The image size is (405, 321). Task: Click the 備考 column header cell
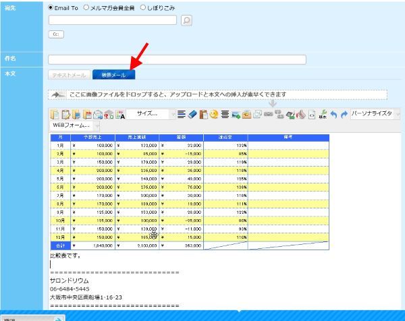(288, 138)
